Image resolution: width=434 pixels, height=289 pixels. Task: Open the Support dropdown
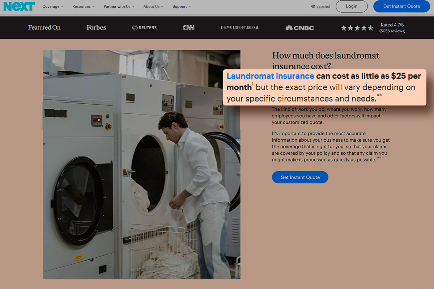[x=181, y=6]
